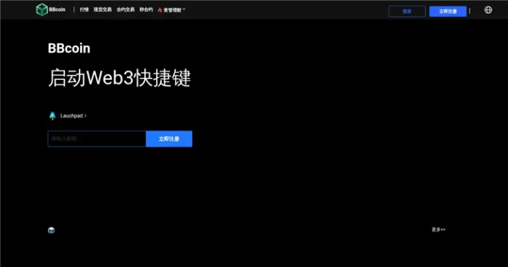The width and height of the screenshot is (508, 267).
Task: Focus the email address input field
Action: [97, 139]
